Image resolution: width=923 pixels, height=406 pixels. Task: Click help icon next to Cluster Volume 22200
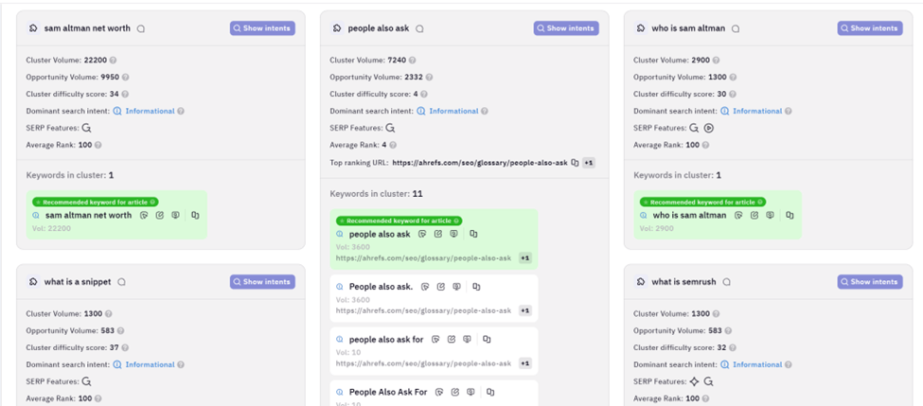click(113, 60)
